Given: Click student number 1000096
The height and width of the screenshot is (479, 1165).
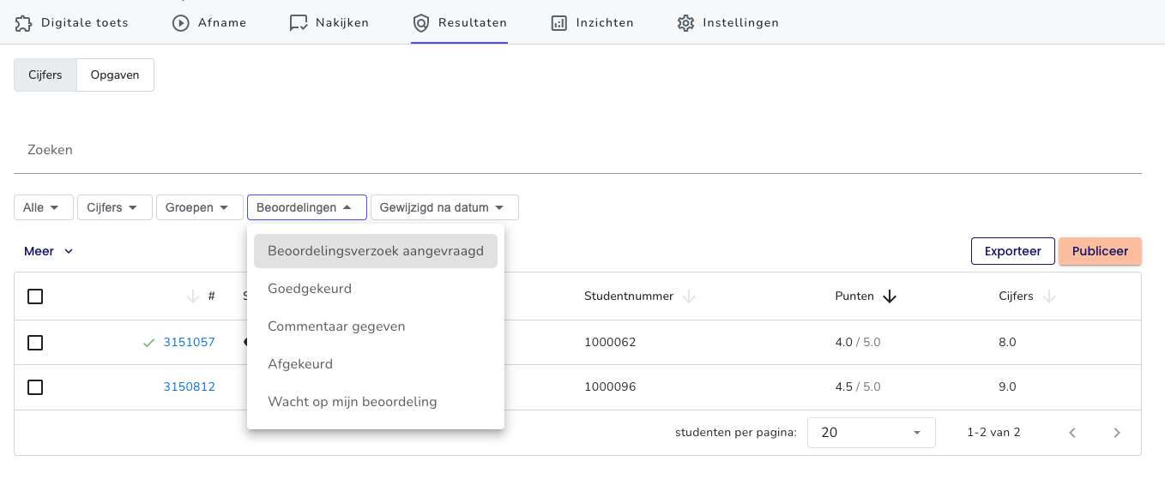Looking at the screenshot, I should coord(610,387).
